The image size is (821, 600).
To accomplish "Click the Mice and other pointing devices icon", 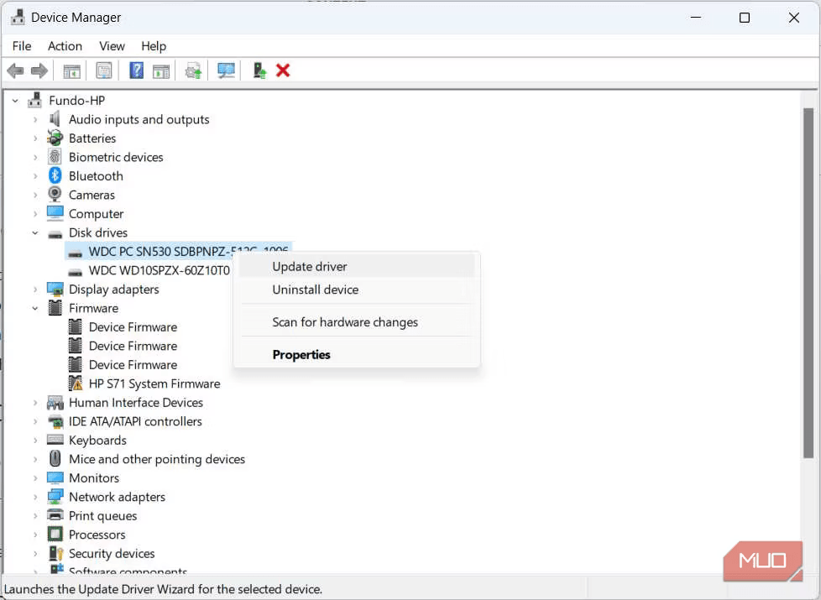I will coord(55,459).
